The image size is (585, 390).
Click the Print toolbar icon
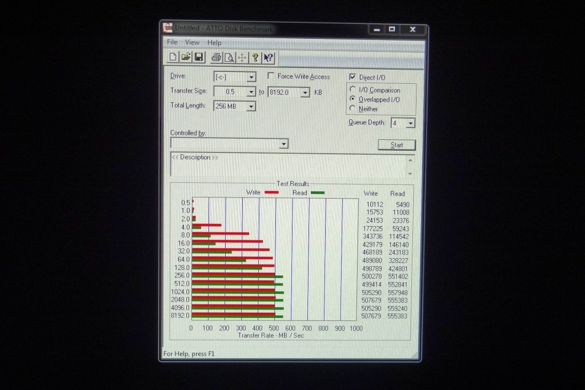[x=216, y=57]
